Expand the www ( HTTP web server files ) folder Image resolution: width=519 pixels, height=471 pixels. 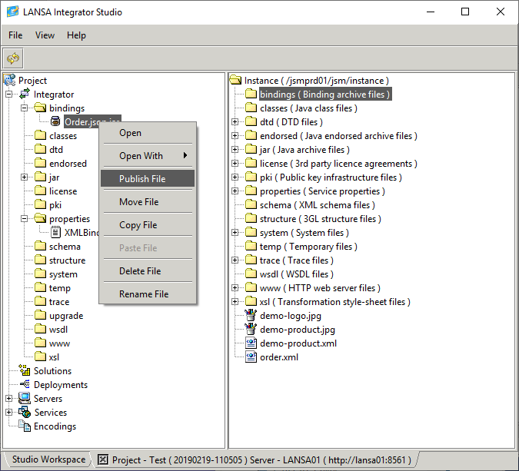(x=235, y=288)
